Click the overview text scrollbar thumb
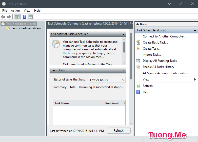Viewport: 198px width, 142px height. pyautogui.click(x=124, y=47)
